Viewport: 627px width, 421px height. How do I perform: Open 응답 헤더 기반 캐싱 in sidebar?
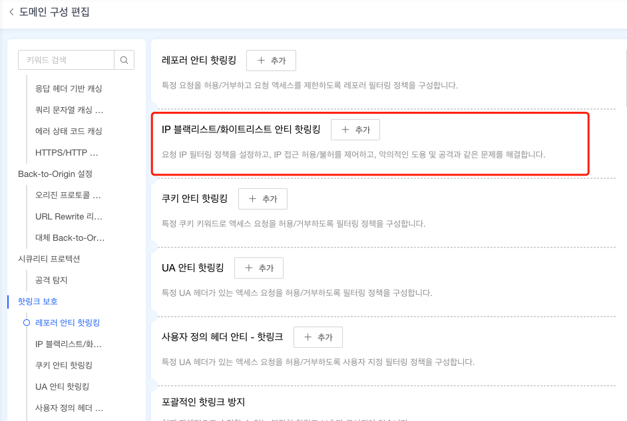[x=69, y=88]
